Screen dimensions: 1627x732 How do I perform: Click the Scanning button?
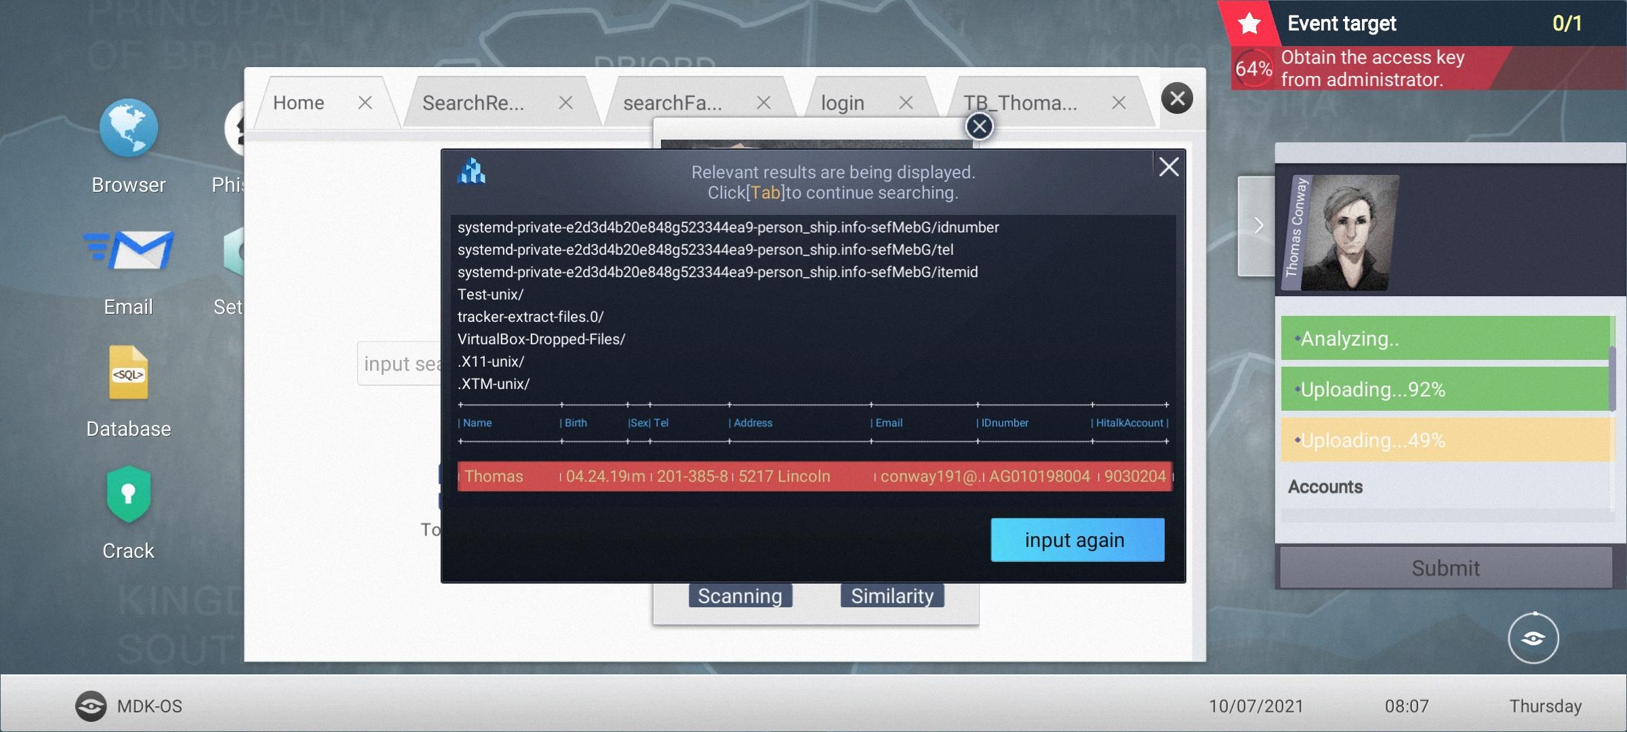[740, 596]
